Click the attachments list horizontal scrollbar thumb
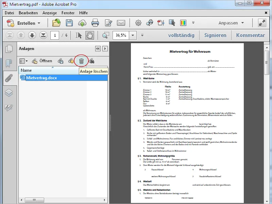 34,200
